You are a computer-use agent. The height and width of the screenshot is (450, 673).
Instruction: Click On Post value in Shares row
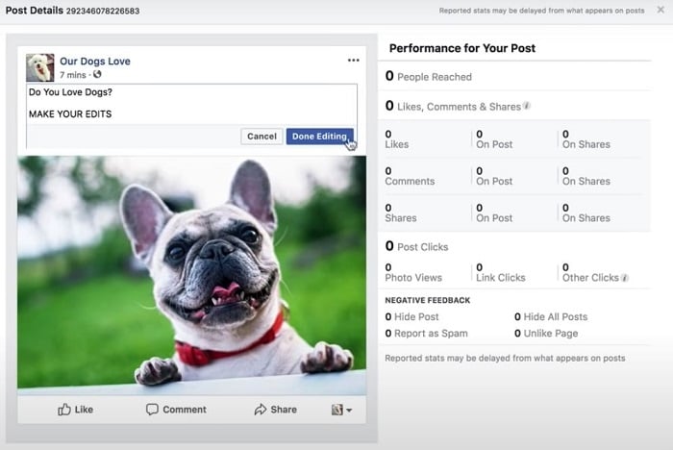coord(494,213)
